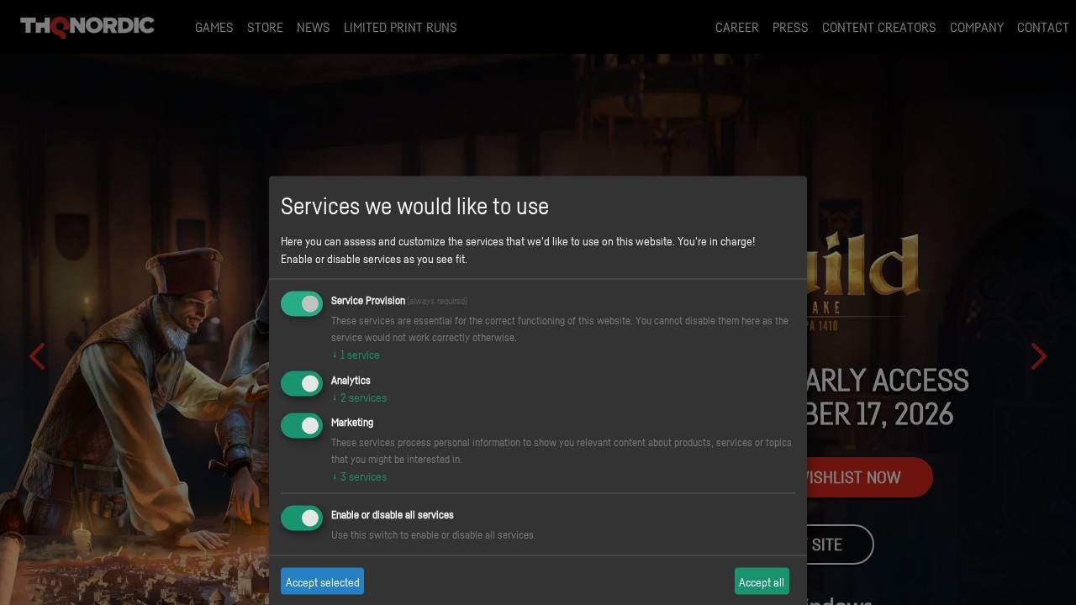
Task: Go to the News page
Action: (314, 27)
